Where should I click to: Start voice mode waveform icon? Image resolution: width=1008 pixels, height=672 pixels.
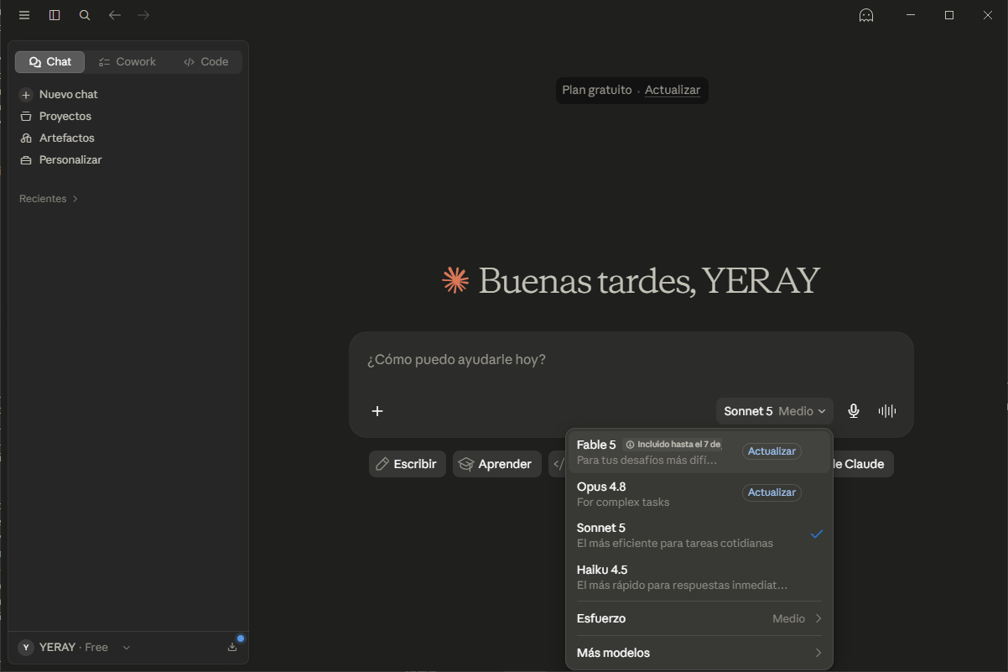887,411
